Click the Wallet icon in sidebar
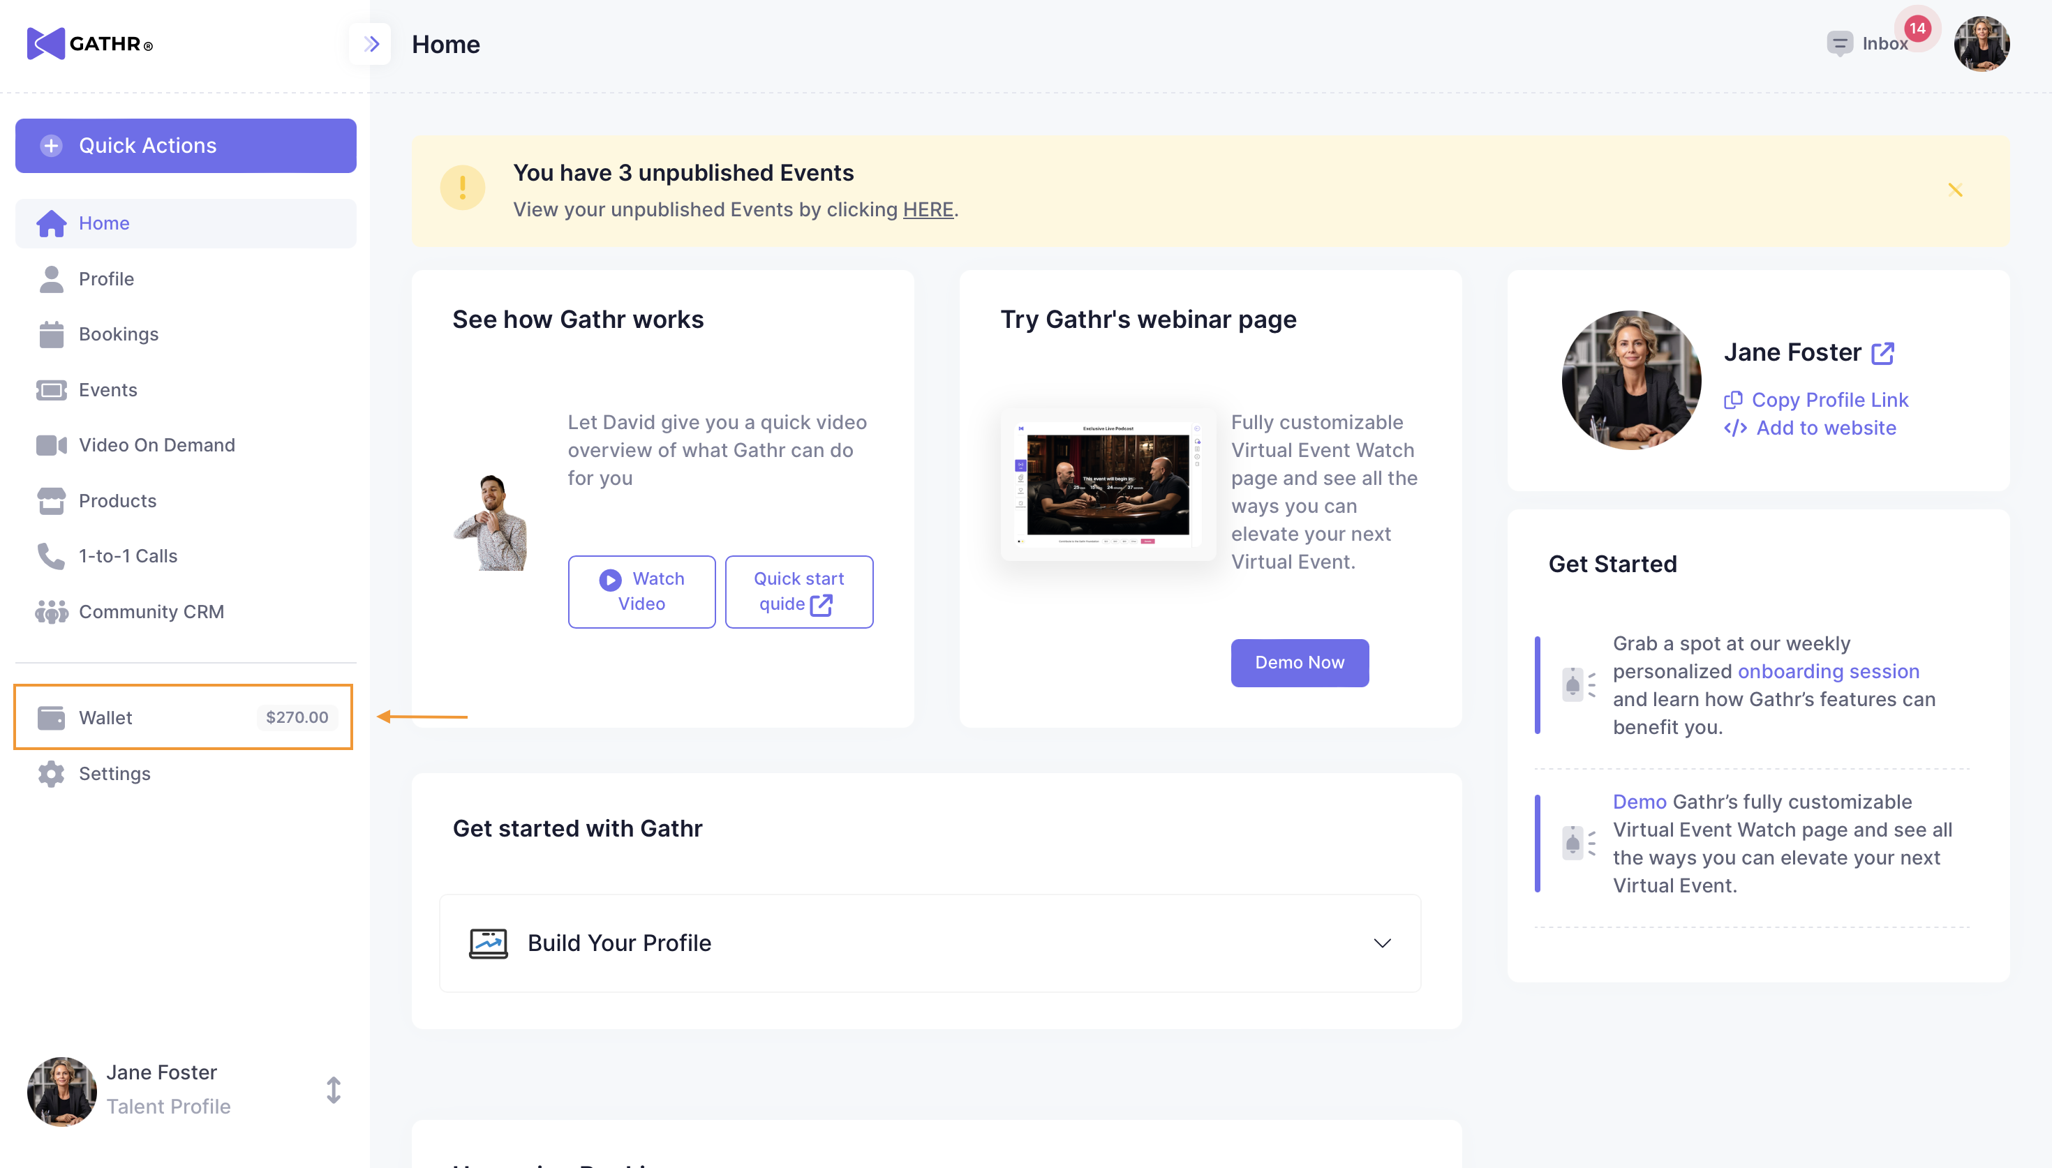Image resolution: width=2052 pixels, height=1168 pixels. tap(52, 717)
